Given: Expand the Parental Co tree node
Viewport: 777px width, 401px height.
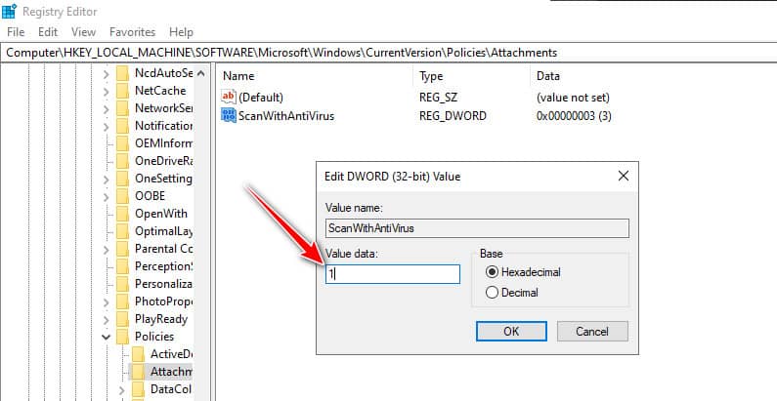Looking at the screenshot, I should click(107, 249).
